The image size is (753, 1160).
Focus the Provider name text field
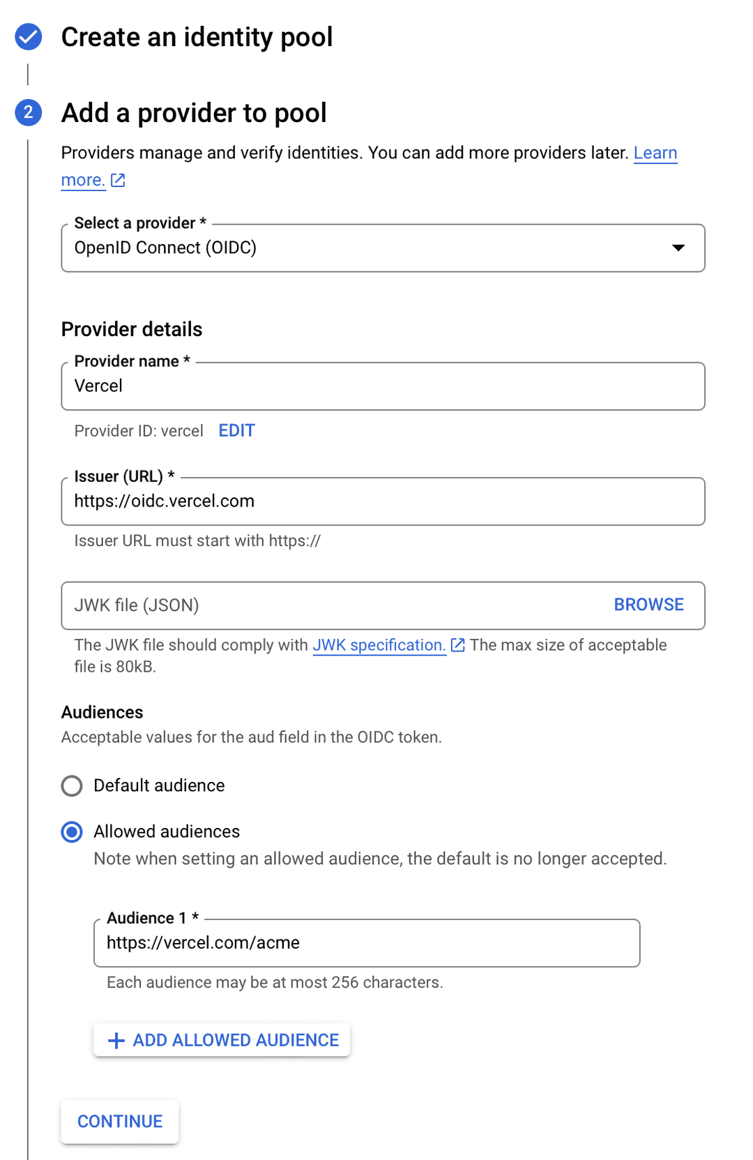tap(382, 386)
